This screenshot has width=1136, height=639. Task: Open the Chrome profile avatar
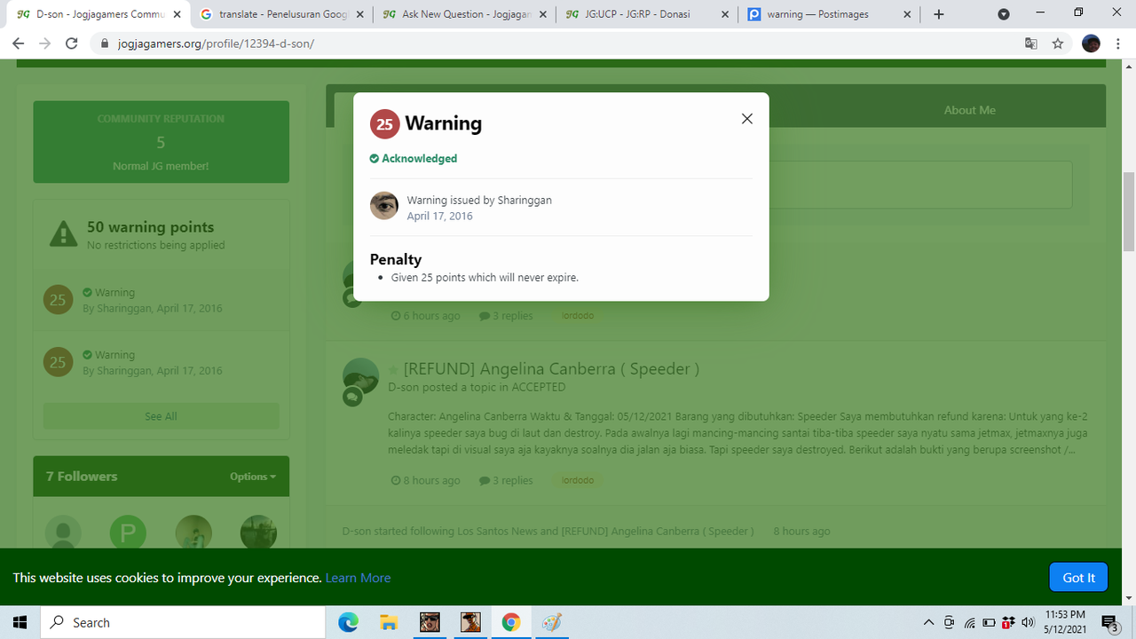coord(1092,43)
